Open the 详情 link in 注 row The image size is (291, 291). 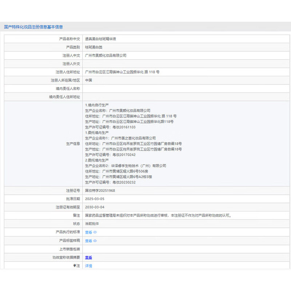click(x=88, y=266)
